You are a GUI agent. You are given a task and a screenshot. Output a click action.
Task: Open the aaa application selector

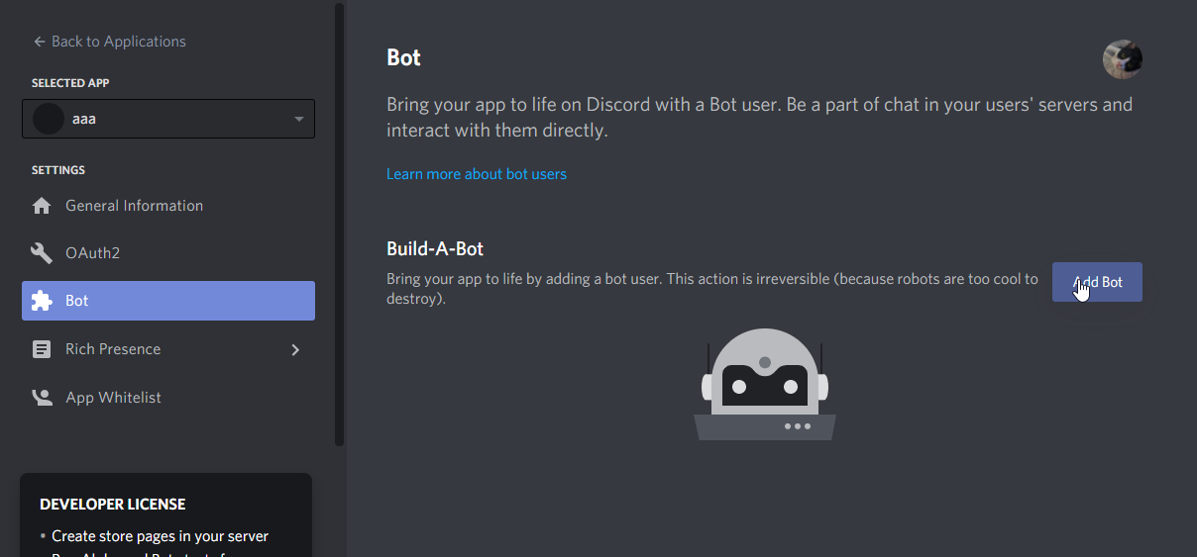point(168,119)
